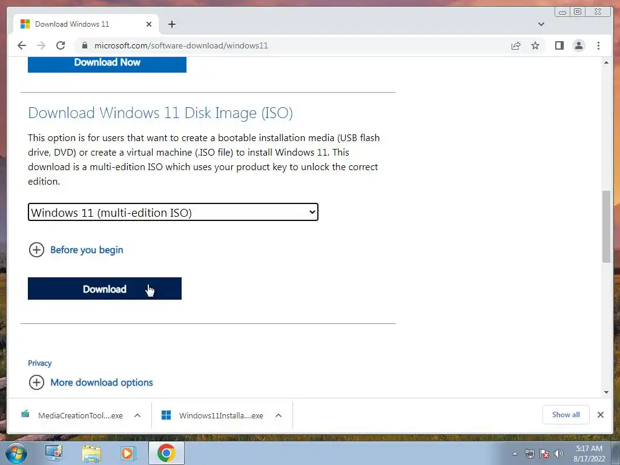Show all downloads
Screen dimensions: 620x465
566,415
